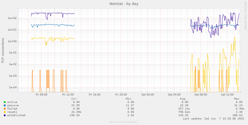Click the 'Sat 00:00' x-axis label
Viewport: 248px width, 125px height.
point(148,95)
